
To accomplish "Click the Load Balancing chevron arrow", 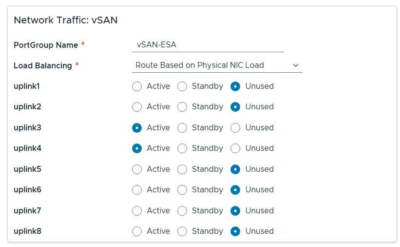I will (x=296, y=65).
